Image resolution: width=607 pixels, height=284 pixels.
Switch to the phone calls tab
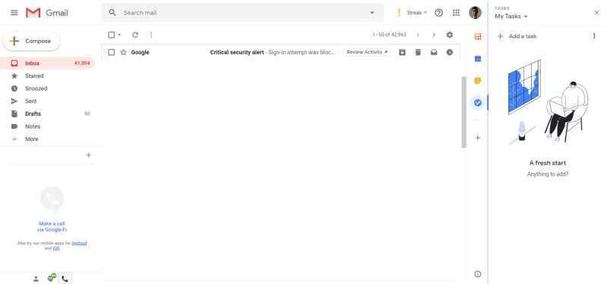click(x=65, y=279)
